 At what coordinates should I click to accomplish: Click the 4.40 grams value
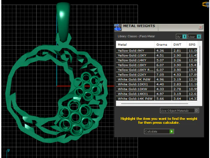pos(160,84)
